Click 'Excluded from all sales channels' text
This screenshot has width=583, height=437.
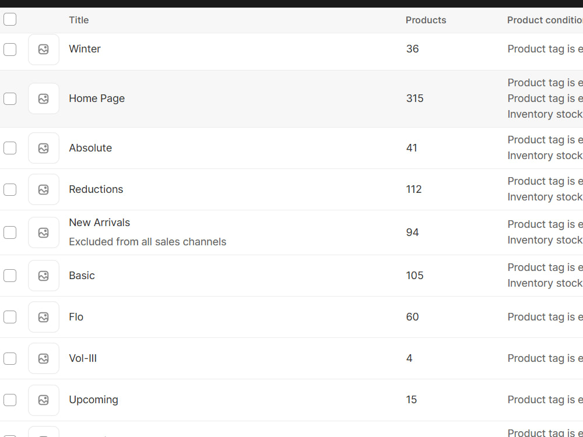pyautogui.click(x=147, y=242)
